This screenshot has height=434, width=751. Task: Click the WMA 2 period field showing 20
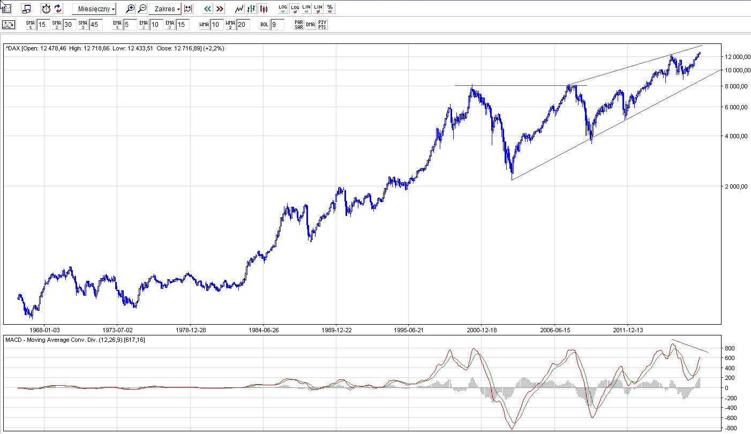click(243, 25)
